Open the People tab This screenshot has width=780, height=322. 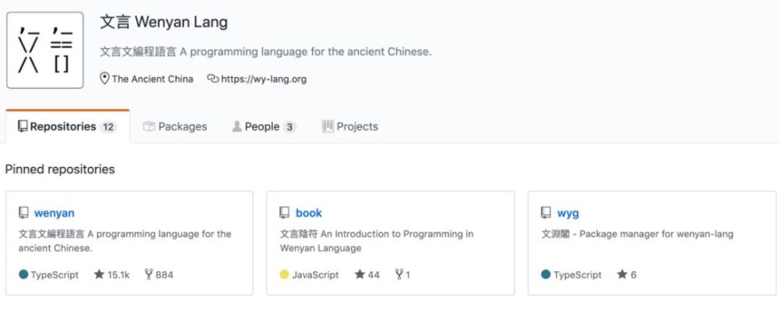click(x=264, y=127)
